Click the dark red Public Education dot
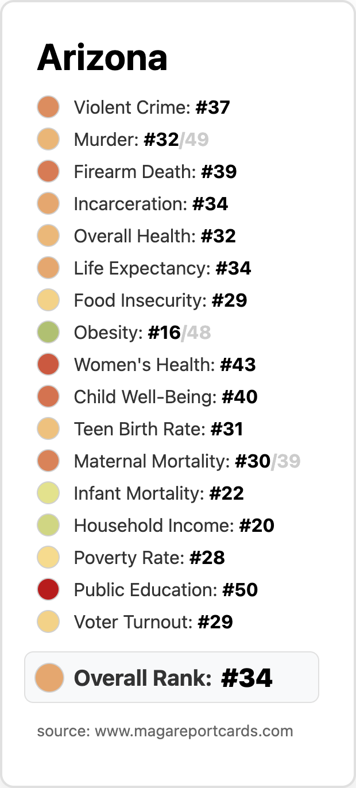Image resolution: width=356 pixels, height=788 pixels. [49, 590]
